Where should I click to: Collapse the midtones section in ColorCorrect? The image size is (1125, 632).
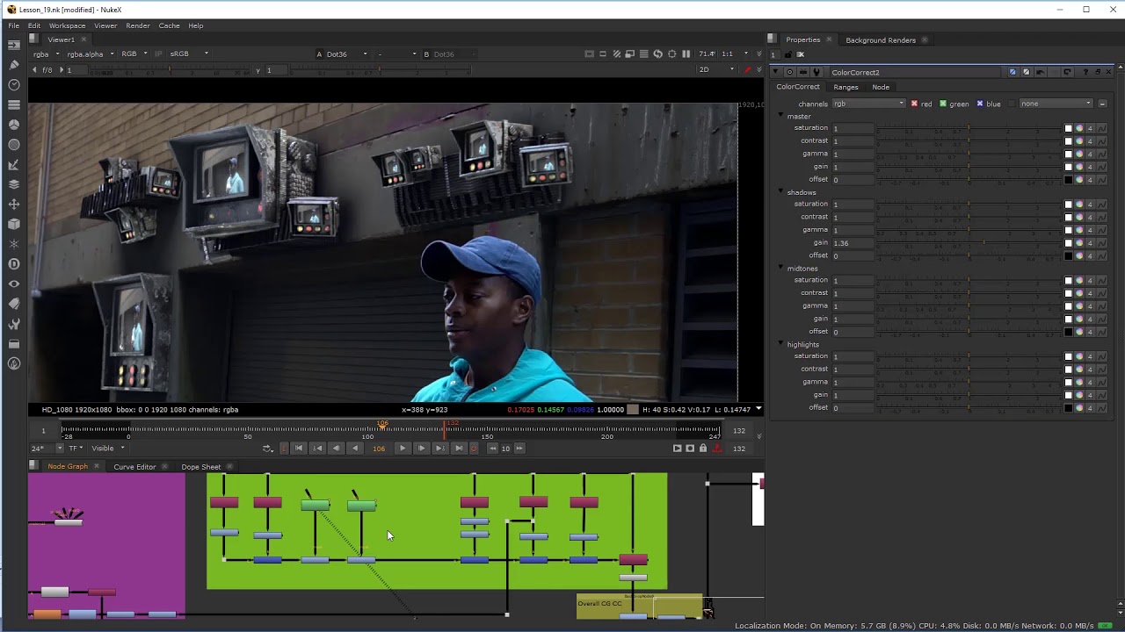pos(780,268)
